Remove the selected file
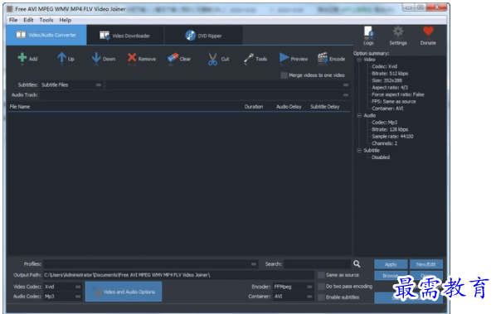 point(132,58)
